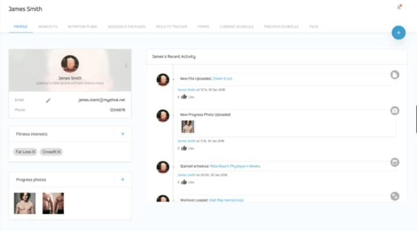The width and height of the screenshot is (417, 231).
Task: Open the second progress photo thumbnail
Action: (x=53, y=203)
